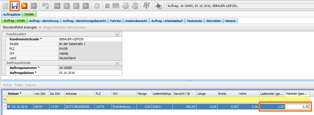Screen dimensions: 314x115
Task: Click the Kundenmatchcode field GEBAUER-LEIPZIG
Action: pyautogui.click(x=89, y=39)
